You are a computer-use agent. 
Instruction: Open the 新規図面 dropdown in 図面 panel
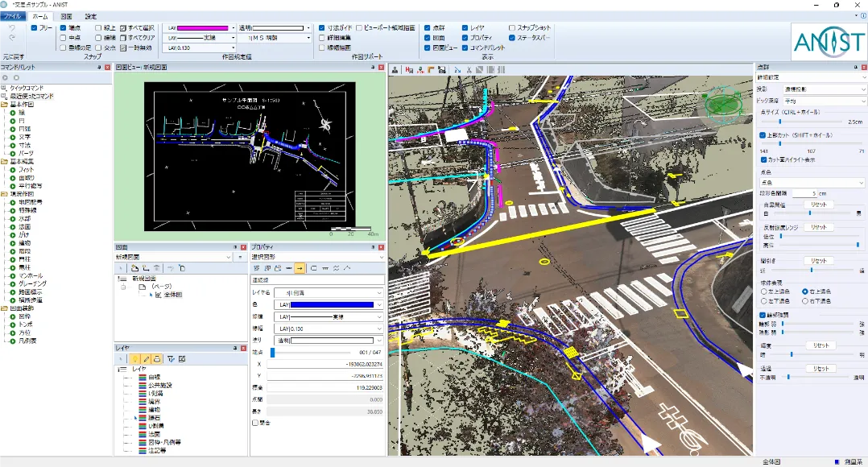coord(229,258)
